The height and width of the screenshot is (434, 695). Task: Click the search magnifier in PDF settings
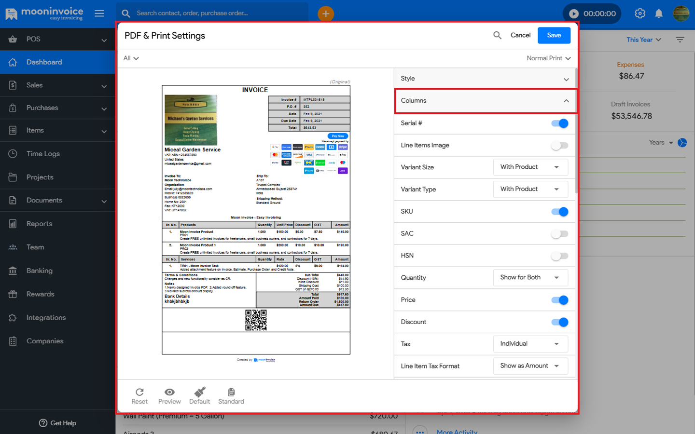(x=497, y=35)
